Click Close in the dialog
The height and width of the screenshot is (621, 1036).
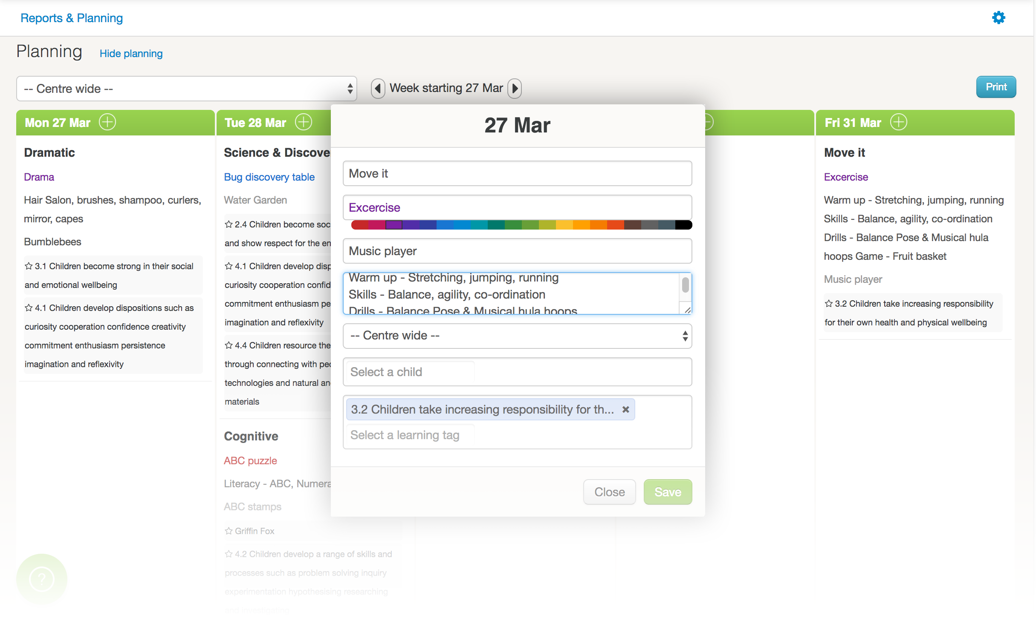tap(609, 492)
